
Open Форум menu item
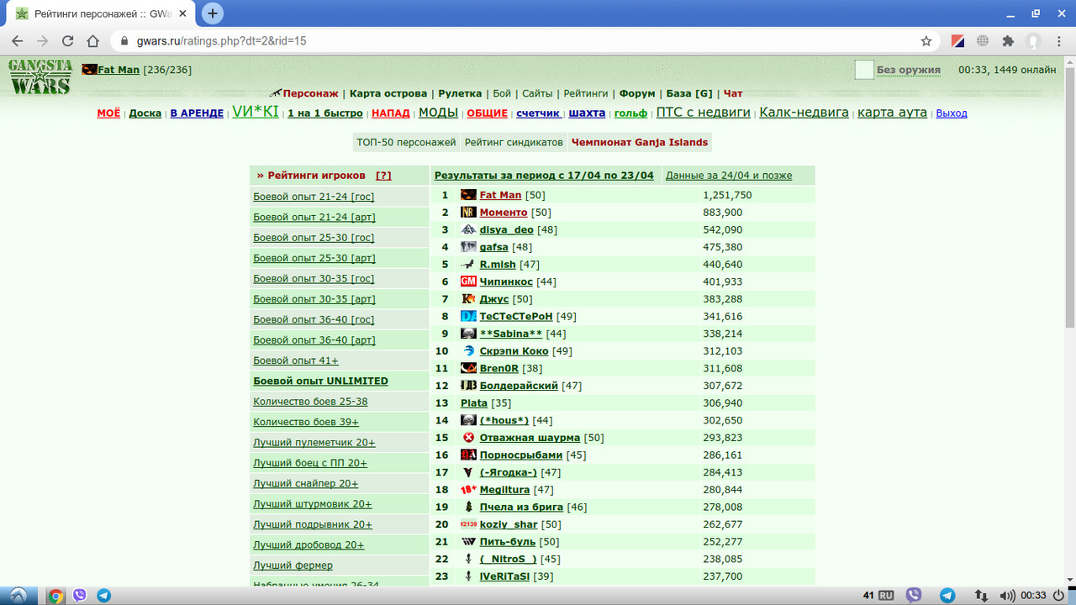(637, 93)
